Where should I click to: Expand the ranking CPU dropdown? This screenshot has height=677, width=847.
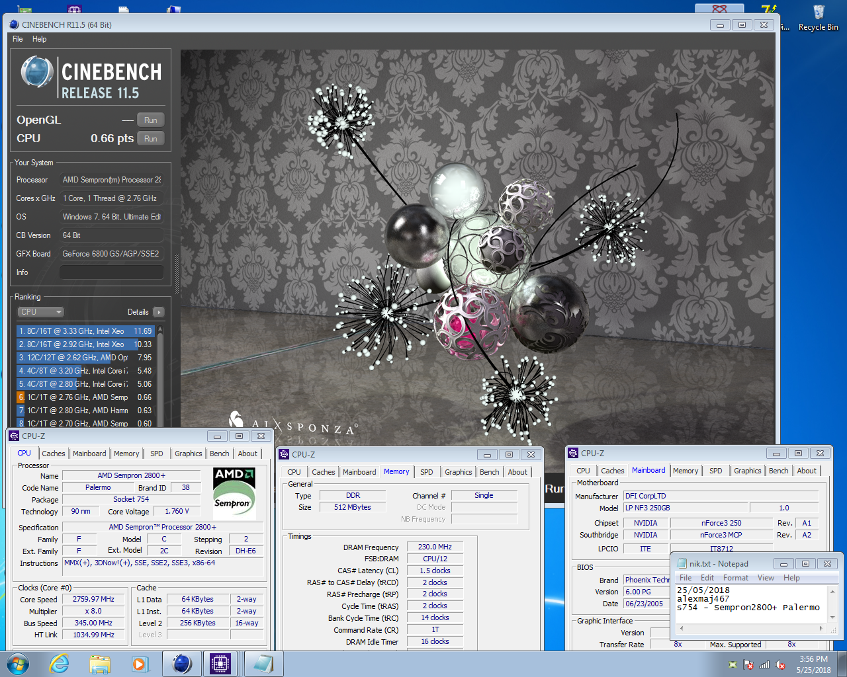click(40, 312)
